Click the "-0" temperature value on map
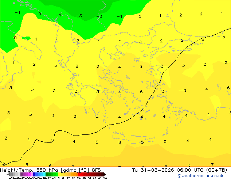Screen dimensions: 231x179 38,14
